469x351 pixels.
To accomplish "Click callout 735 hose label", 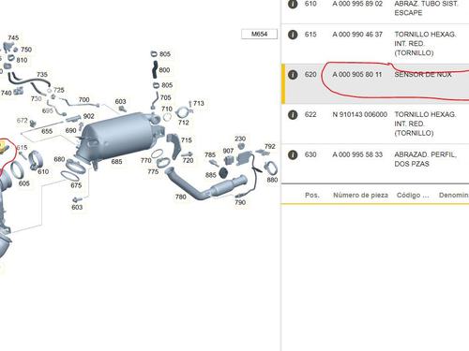I will [x=42, y=75].
